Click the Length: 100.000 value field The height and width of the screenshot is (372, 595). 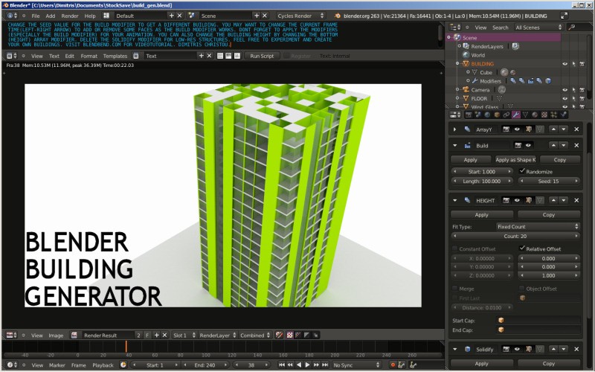click(481, 181)
